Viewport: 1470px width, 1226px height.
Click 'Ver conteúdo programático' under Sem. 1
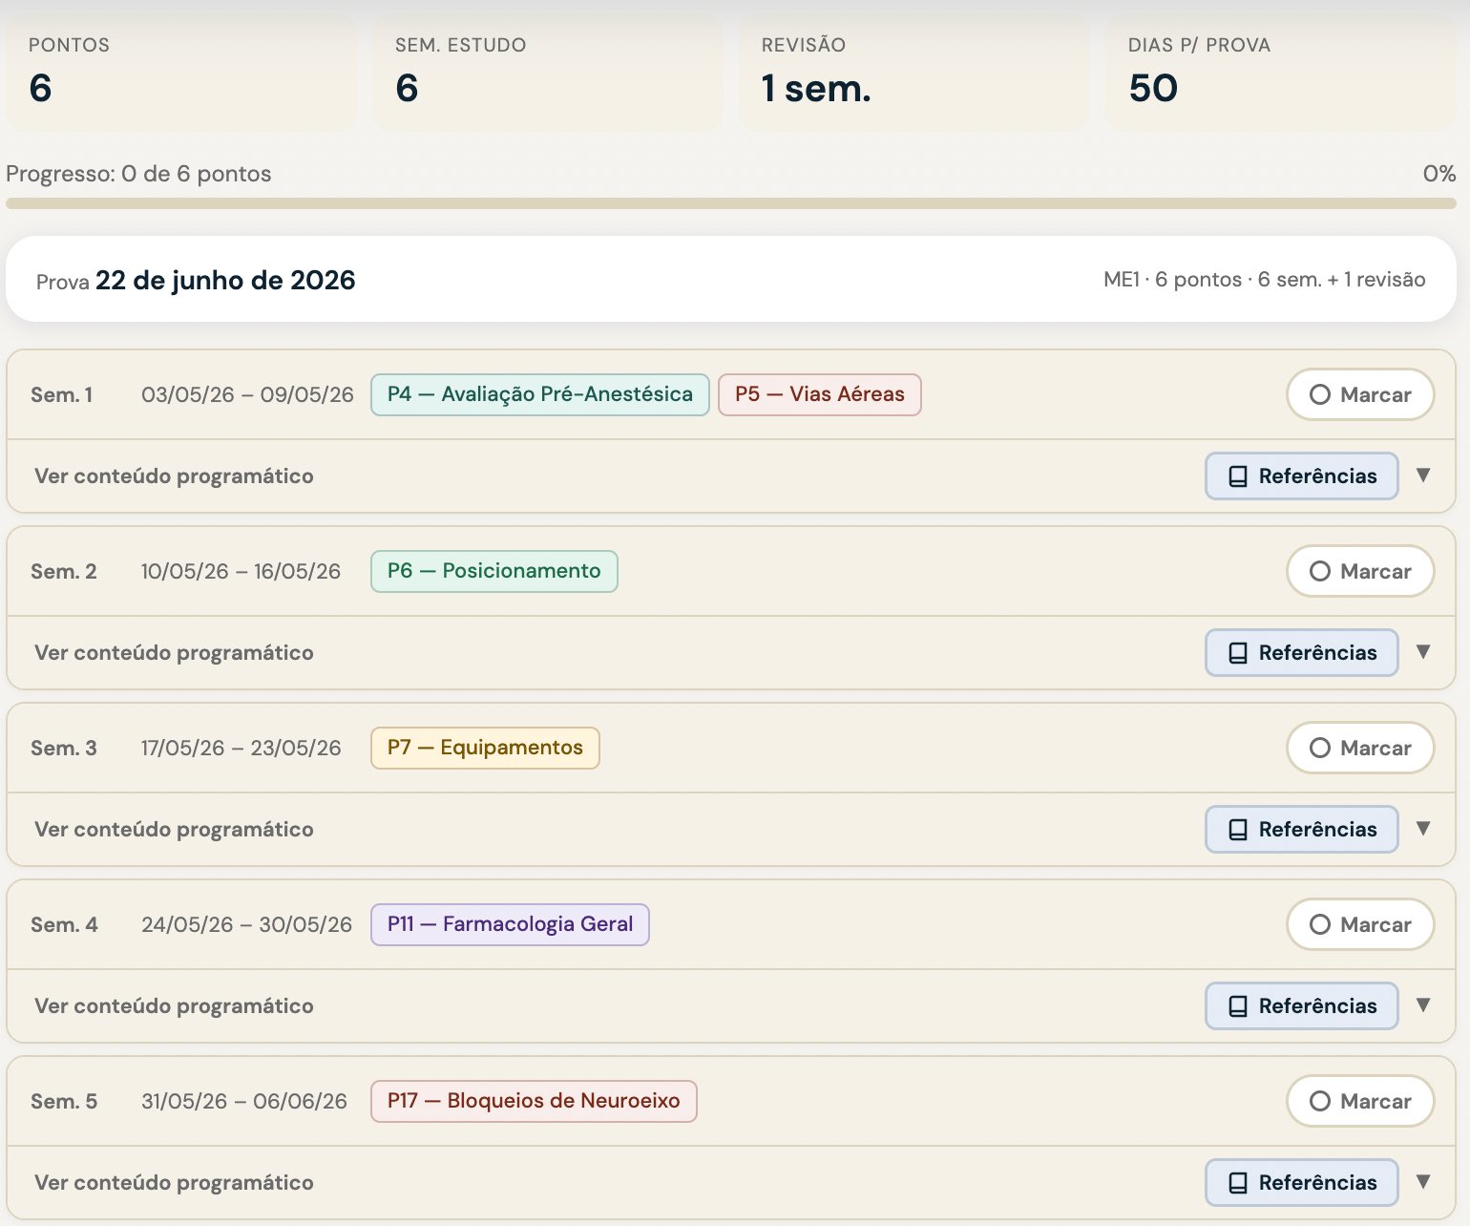click(x=174, y=476)
